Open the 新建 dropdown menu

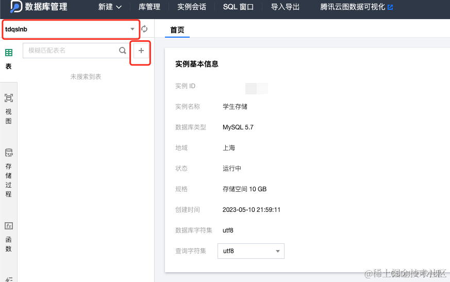tap(110, 7)
